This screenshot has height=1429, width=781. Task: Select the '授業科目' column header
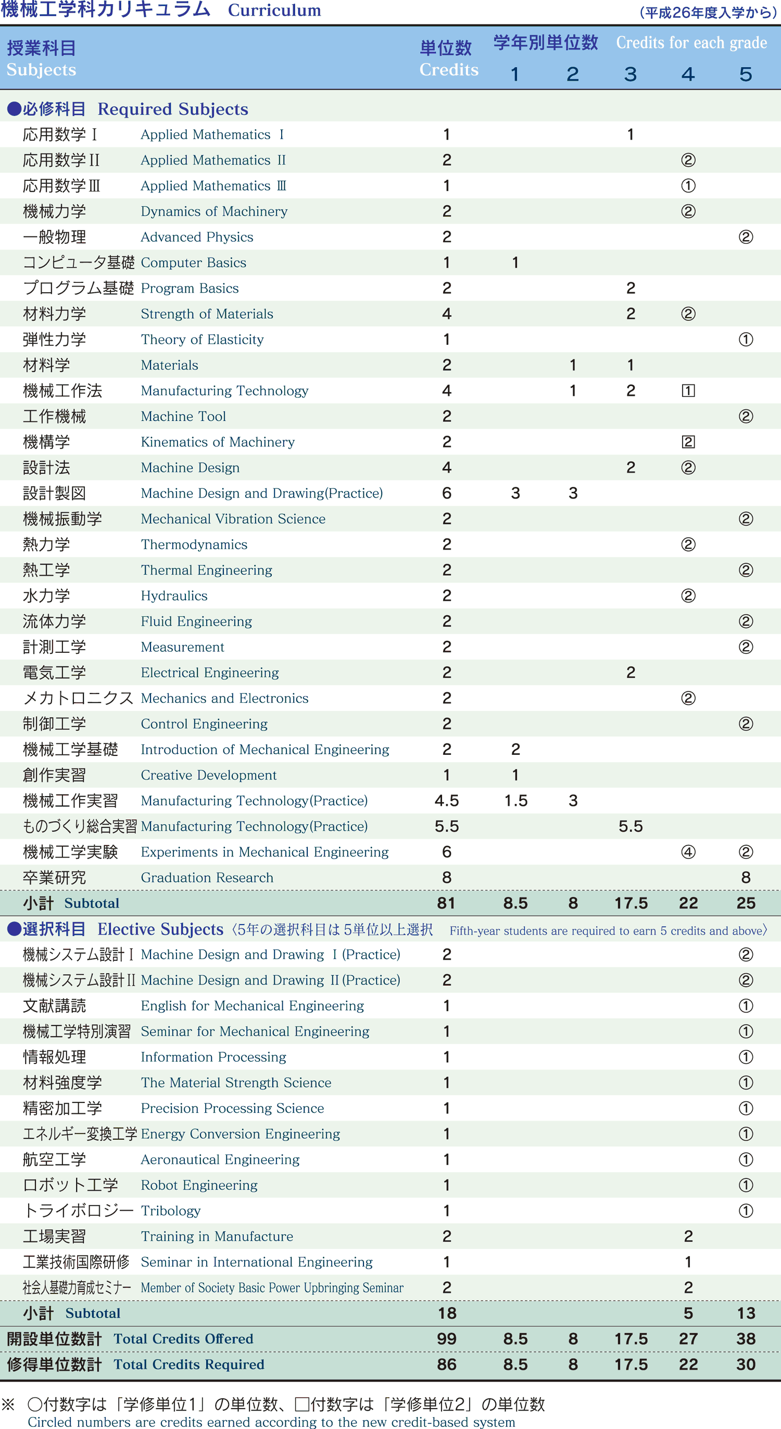tap(42, 48)
